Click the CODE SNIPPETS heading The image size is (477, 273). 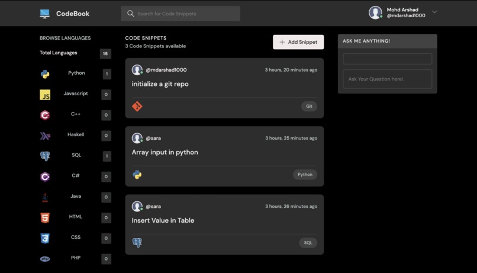click(146, 38)
